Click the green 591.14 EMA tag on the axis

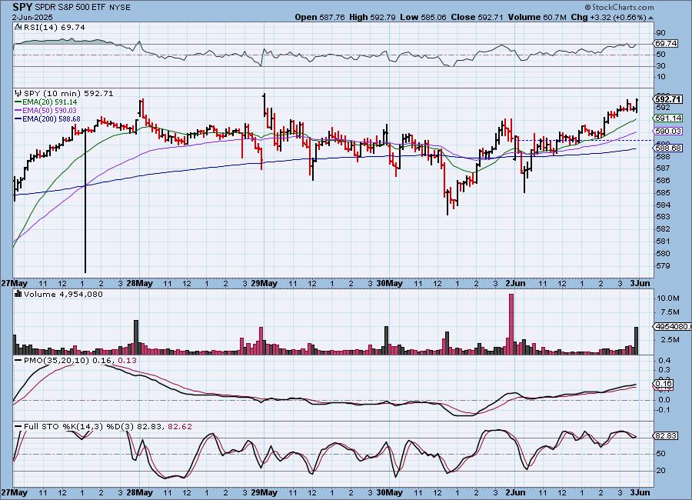(668, 118)
